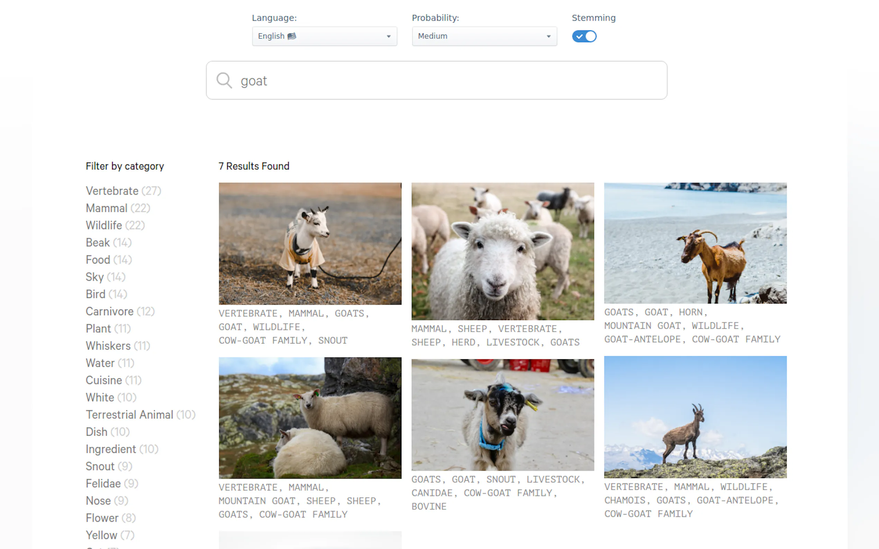Screen dimensions: 879x549
Task: Open the chamois on mountain ridge photo
Action: click(x=695, y=417)
